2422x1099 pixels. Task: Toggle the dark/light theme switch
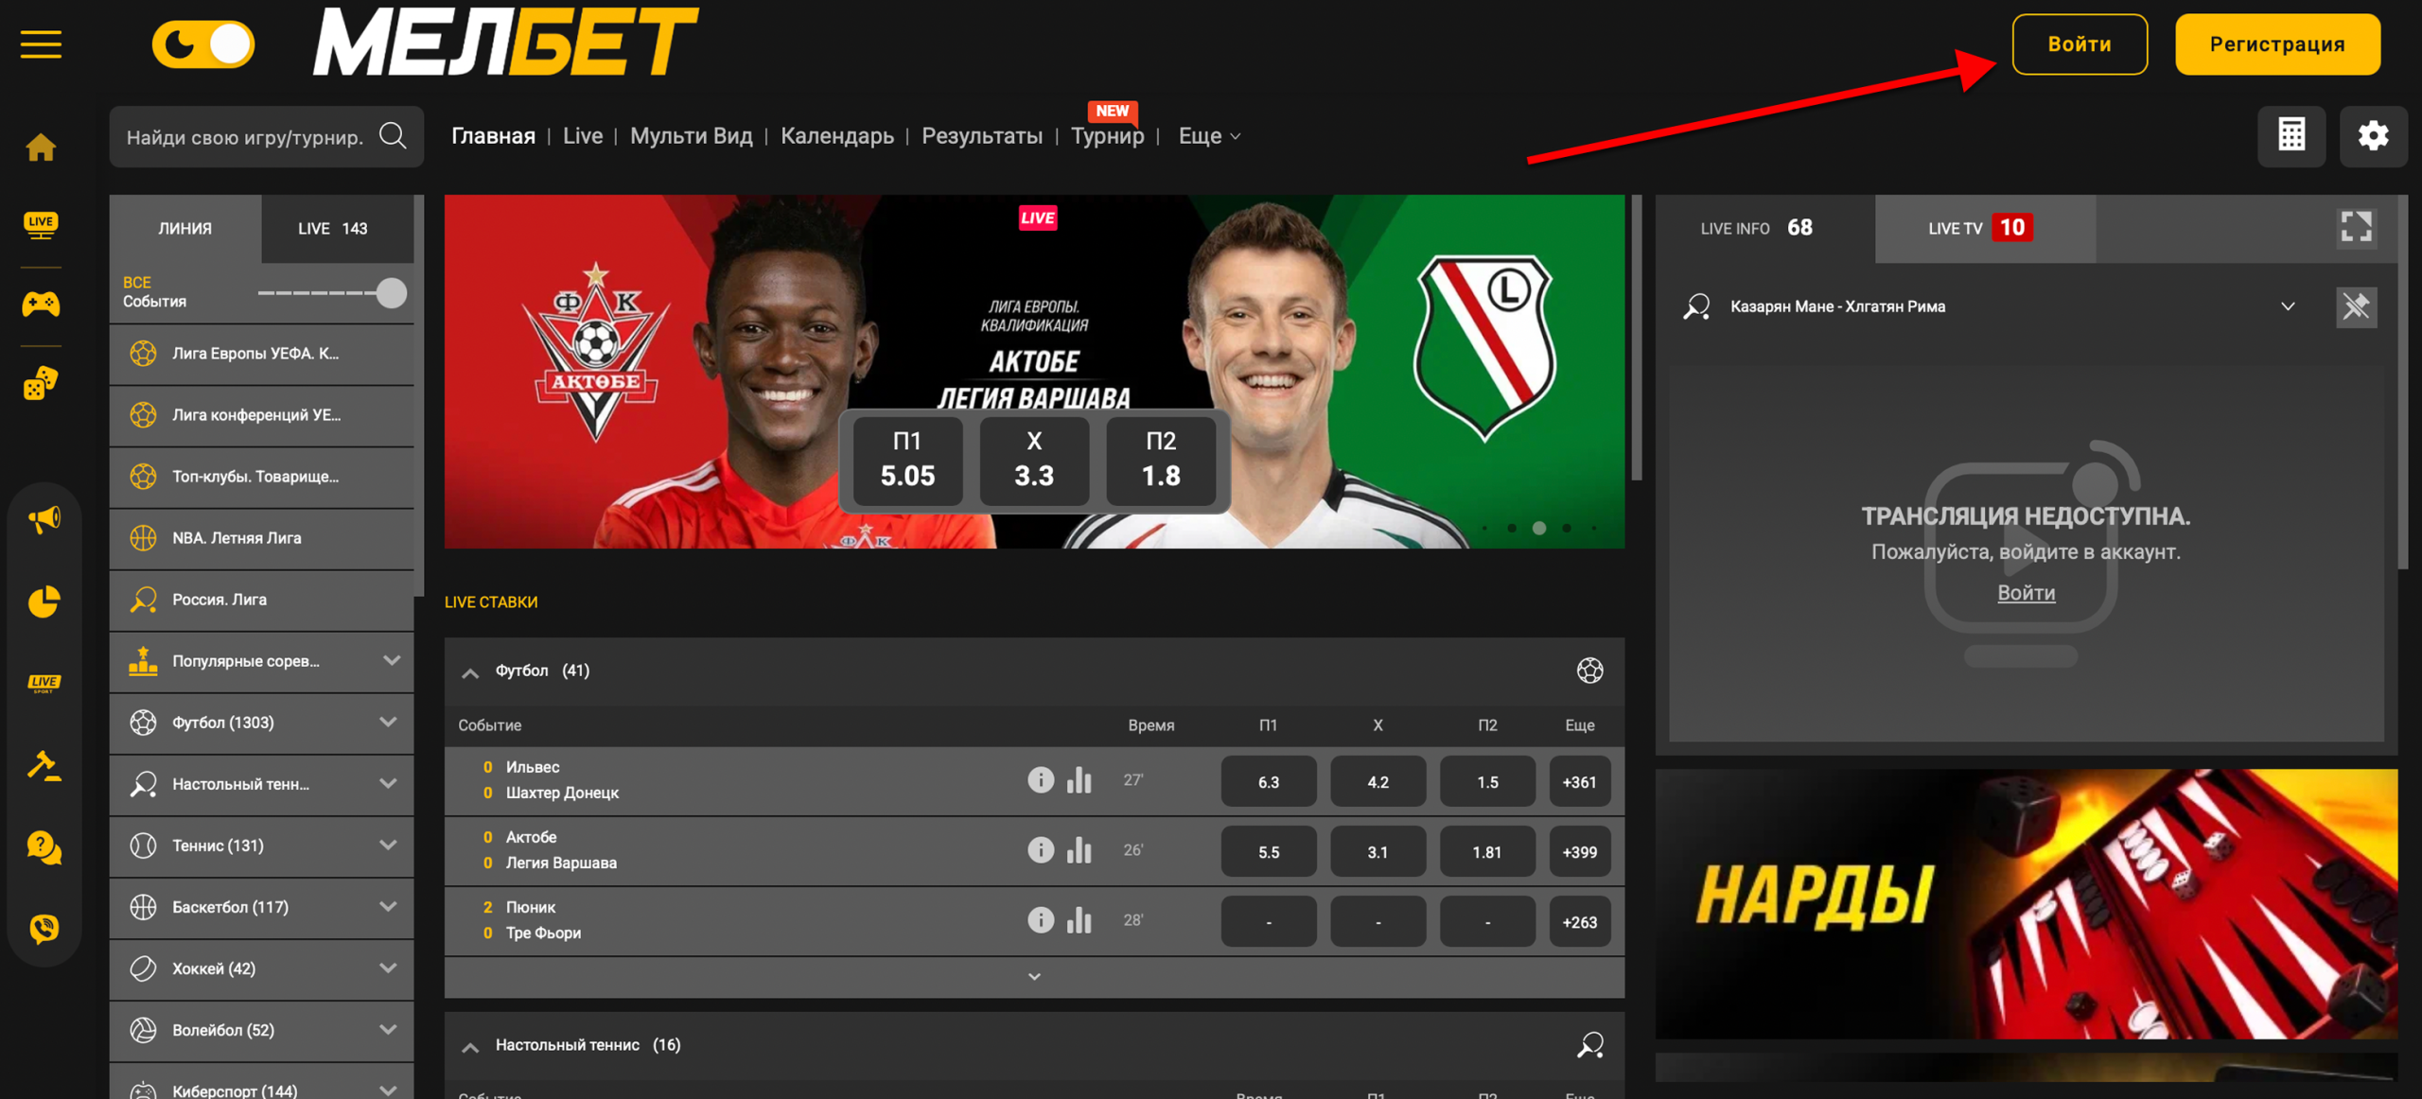click(203, 44)
